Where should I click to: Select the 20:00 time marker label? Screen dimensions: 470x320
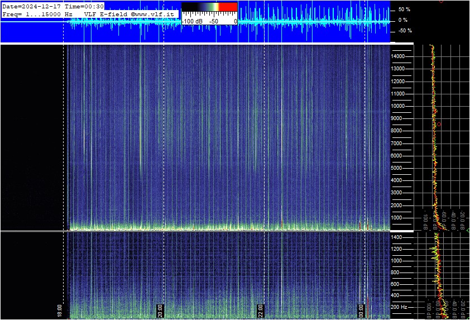160,311
